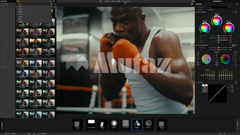
Task: Click the Hue wheel in Hue and Saturation
Action: tap(206, 59)
